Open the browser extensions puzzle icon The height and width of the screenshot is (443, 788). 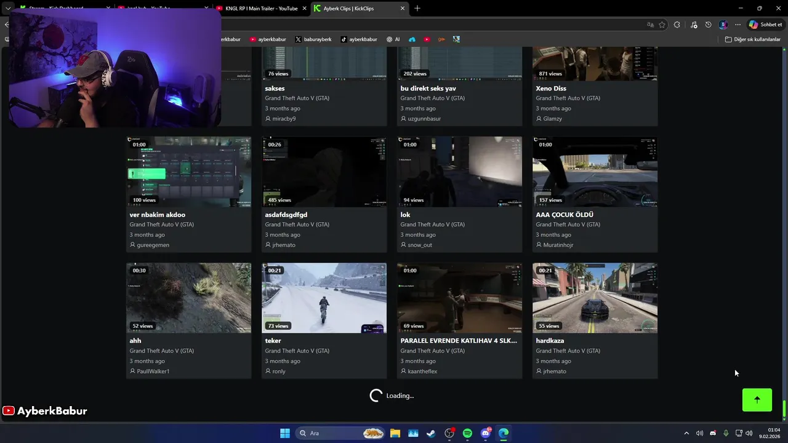point(677,25)
